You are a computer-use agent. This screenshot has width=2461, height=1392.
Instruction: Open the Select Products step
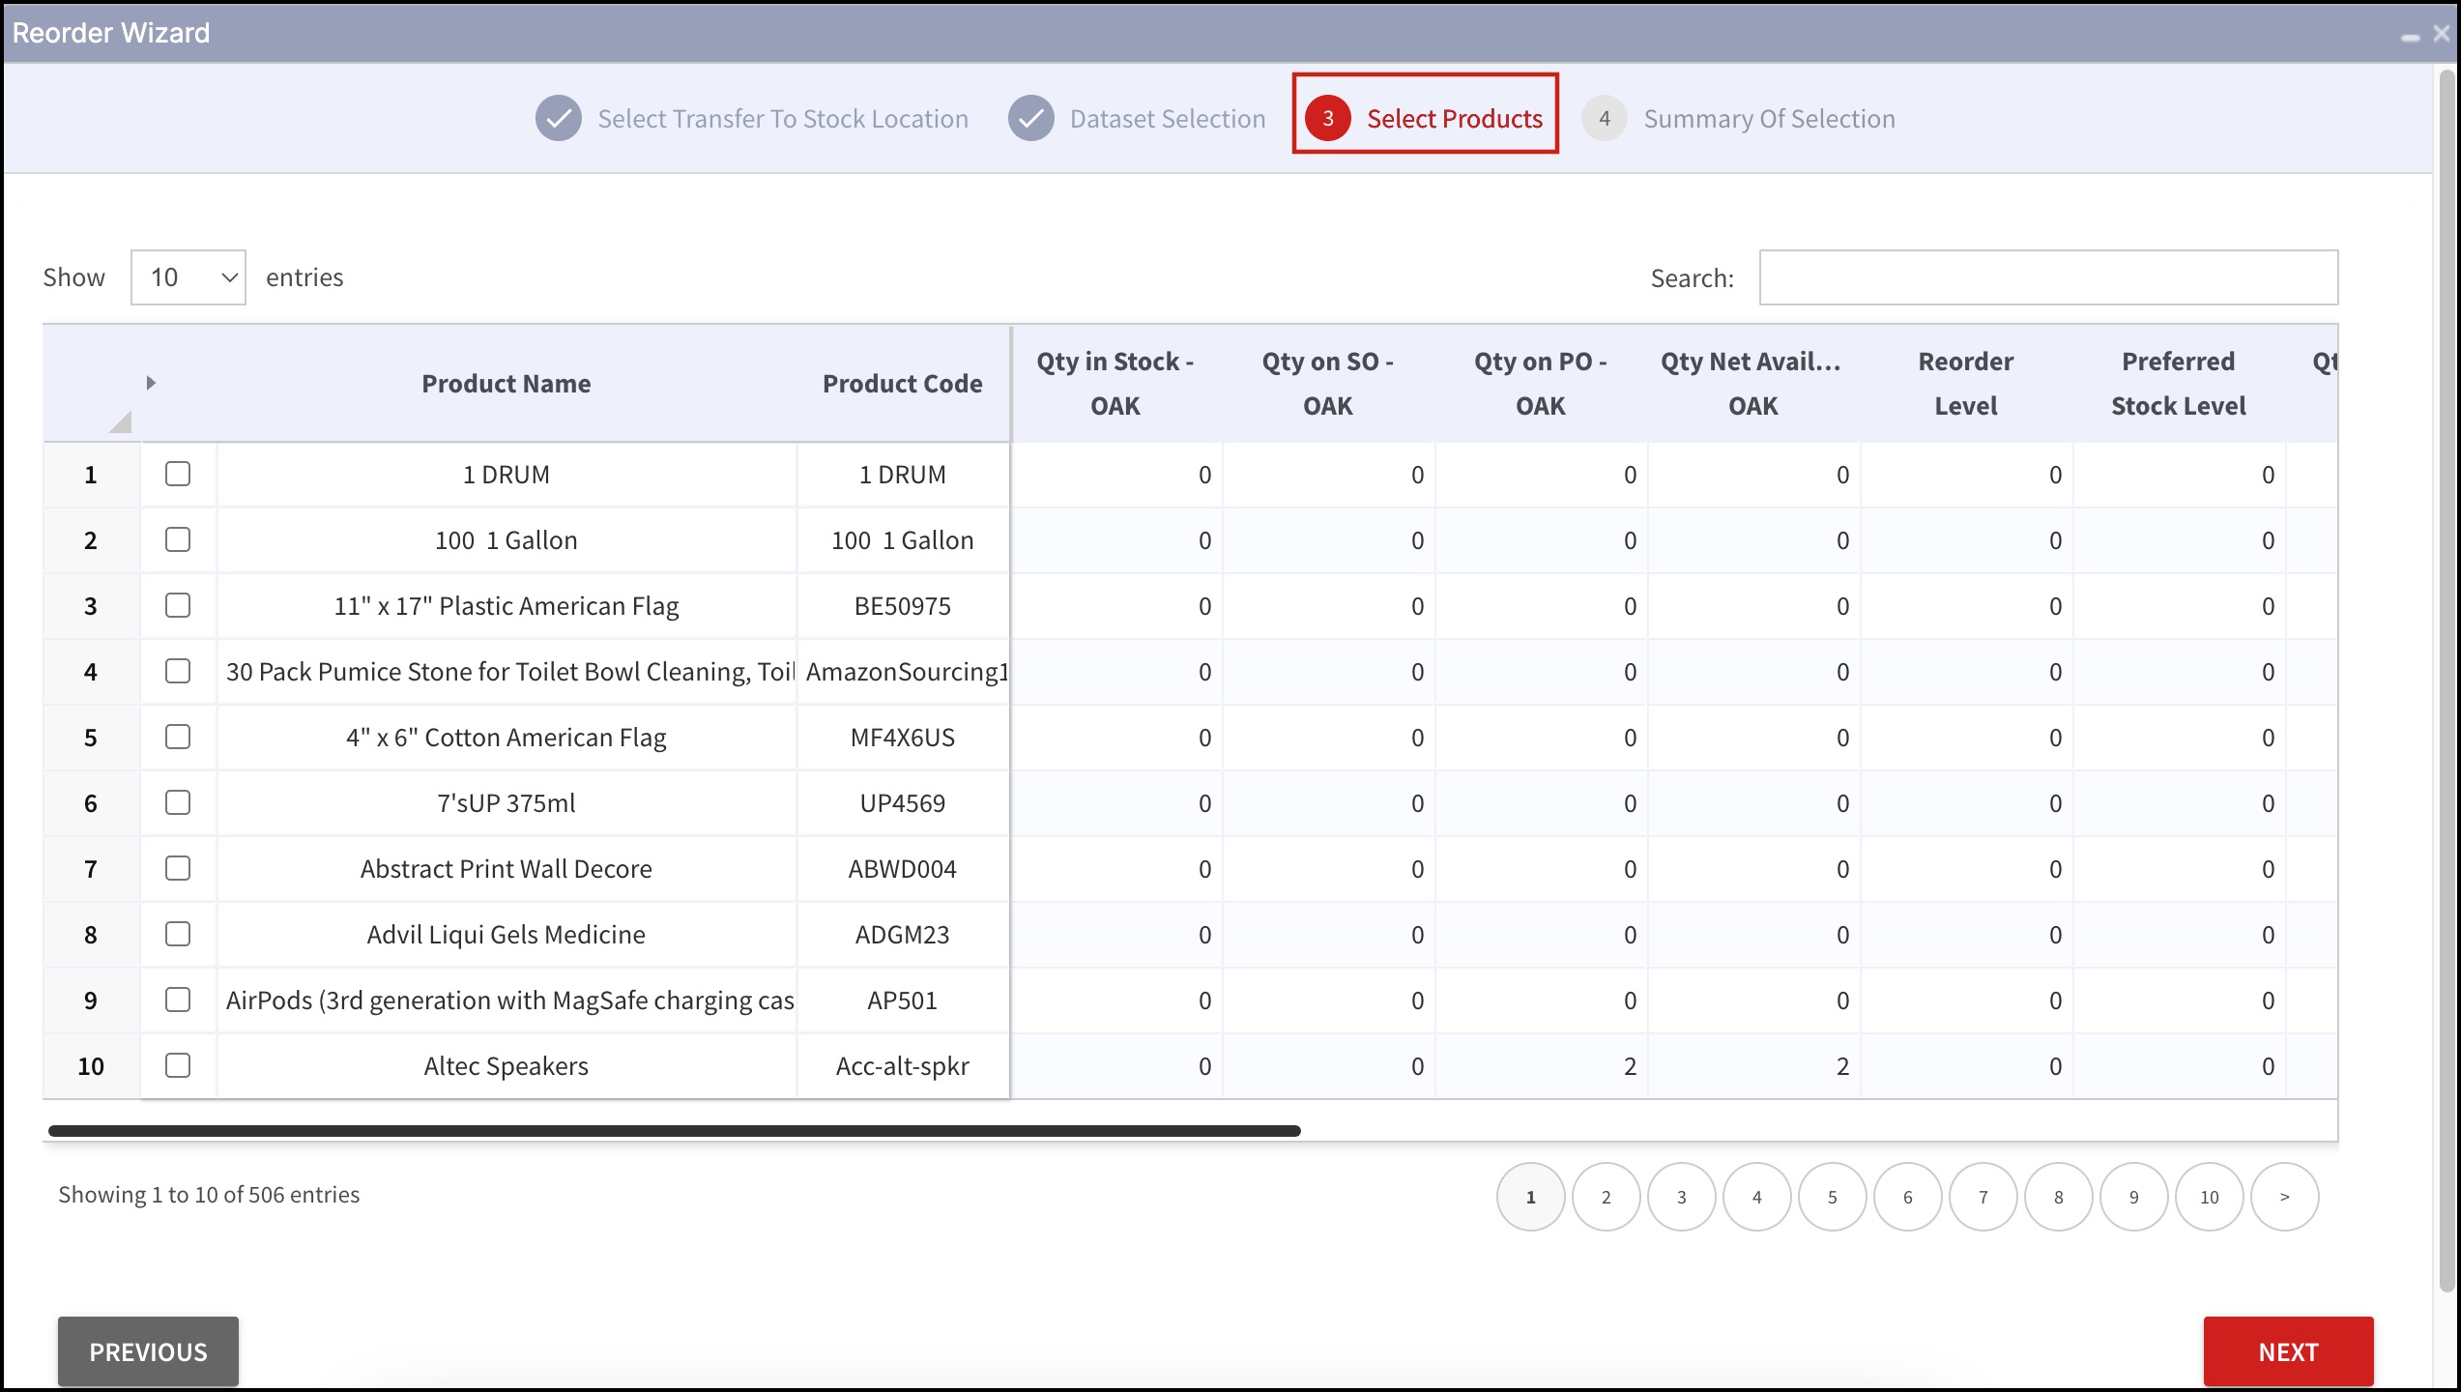tap(1454, 119)
